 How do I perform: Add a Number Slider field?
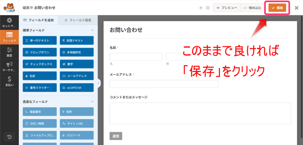(x=40, y=88)
